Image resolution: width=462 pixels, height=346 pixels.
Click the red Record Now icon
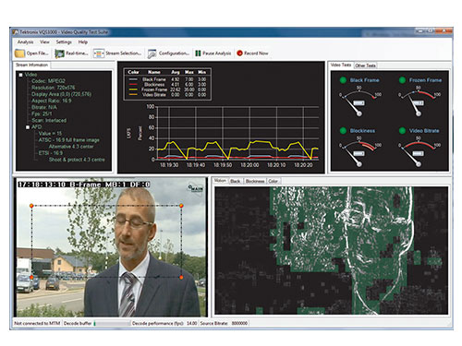[239, 54]
